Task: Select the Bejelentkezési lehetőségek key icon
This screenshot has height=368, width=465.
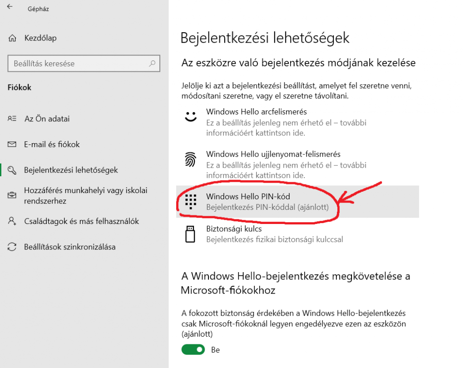Action: click(12, 169)
